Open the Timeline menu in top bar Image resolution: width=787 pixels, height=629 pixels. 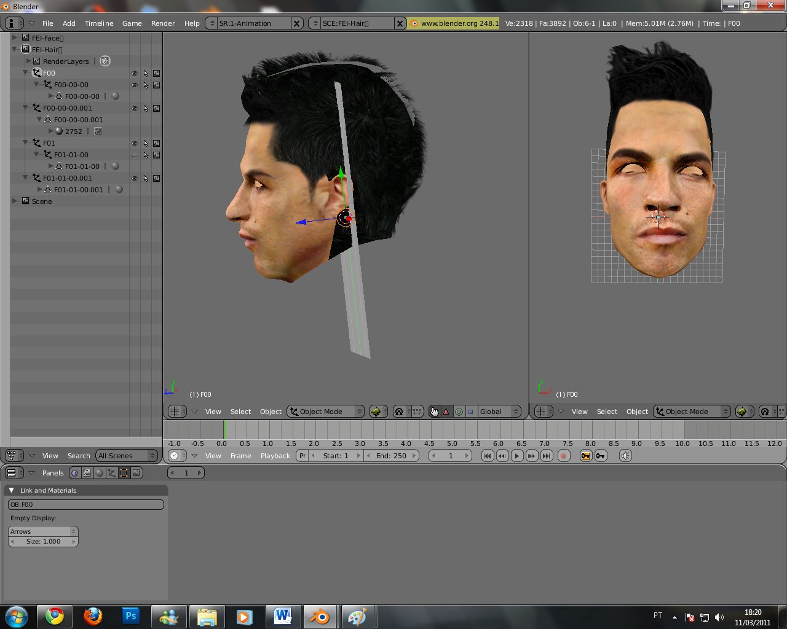(99, 23)
